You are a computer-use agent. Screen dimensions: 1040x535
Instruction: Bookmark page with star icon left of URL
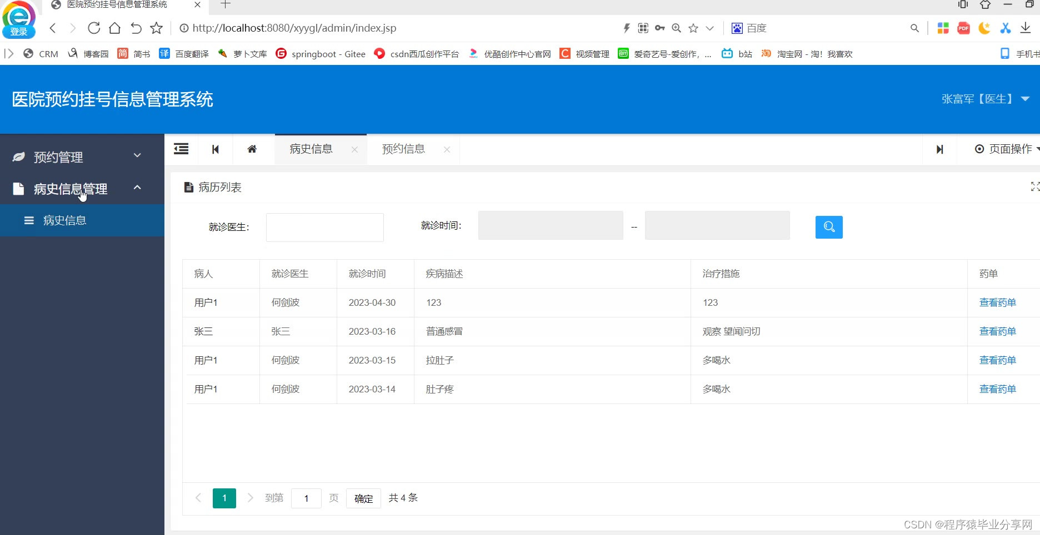[157, 28]
